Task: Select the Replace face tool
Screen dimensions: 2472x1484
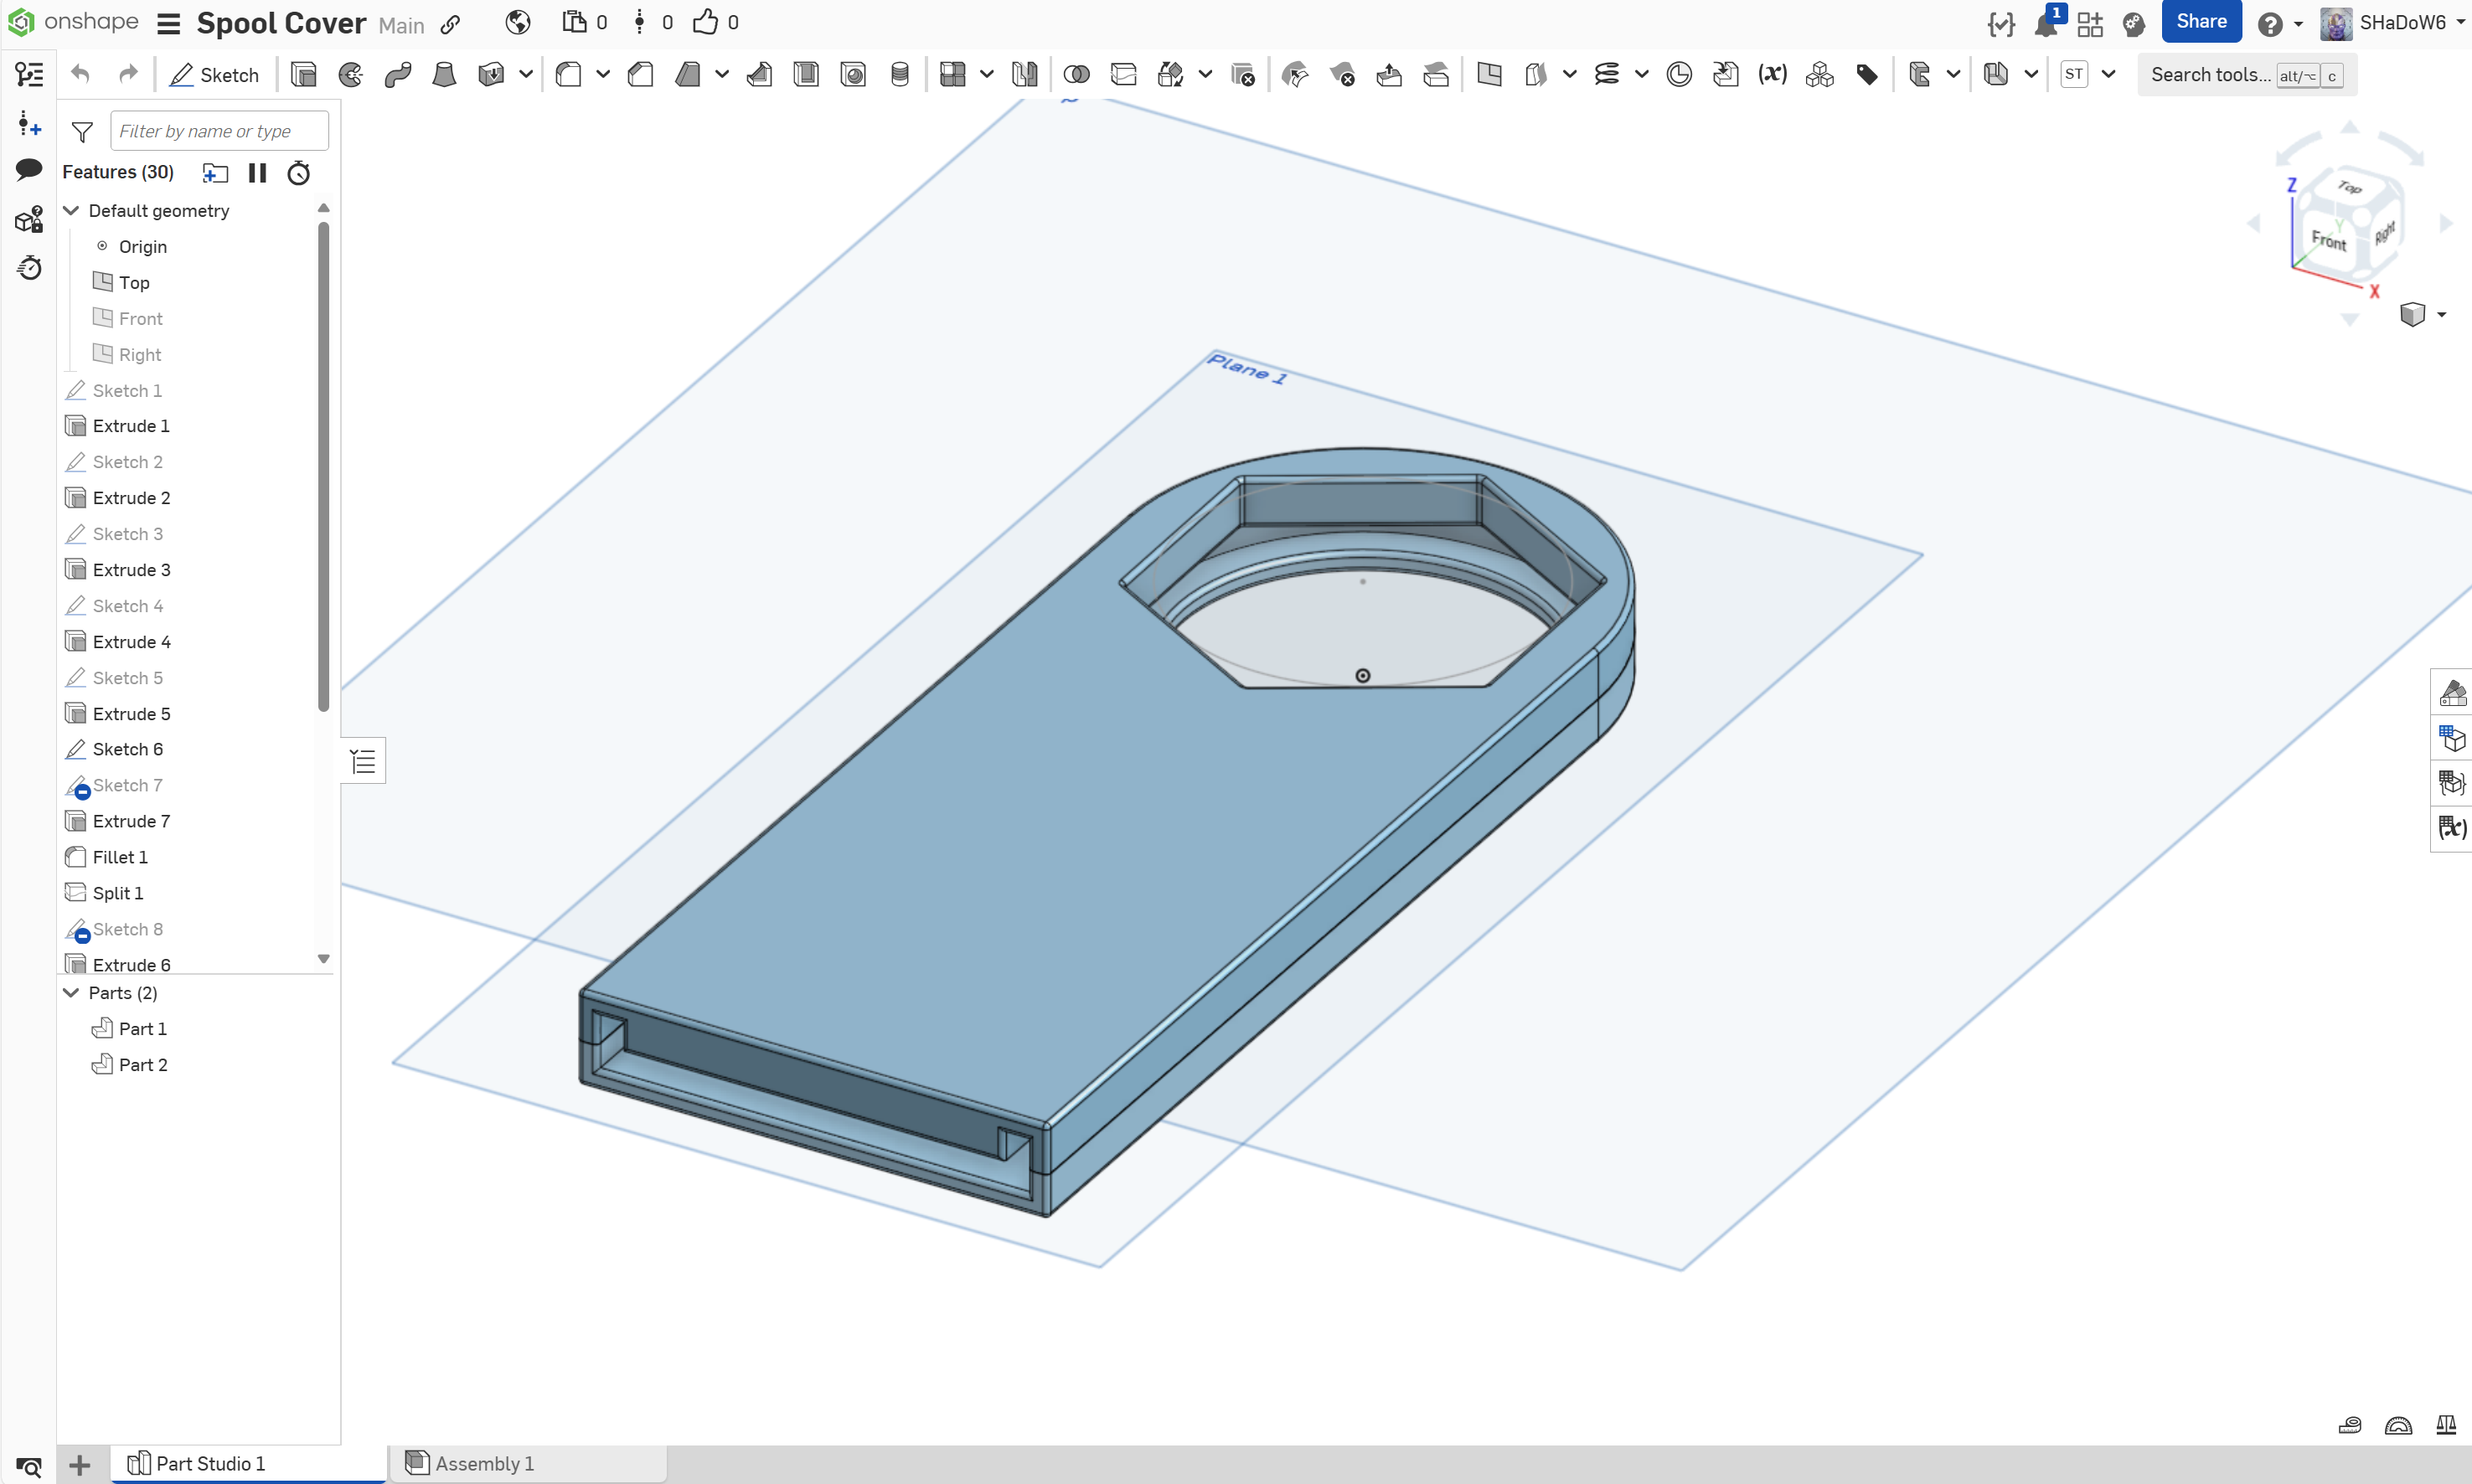Action: point(1437,75)
